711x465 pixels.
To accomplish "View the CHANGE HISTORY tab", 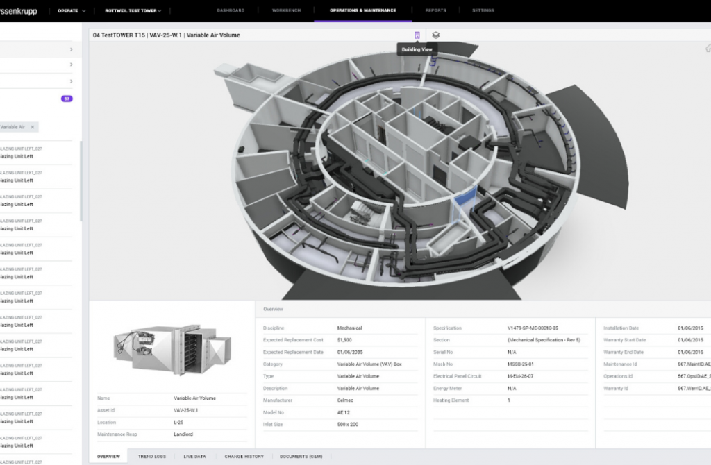I will pos(244,457).
